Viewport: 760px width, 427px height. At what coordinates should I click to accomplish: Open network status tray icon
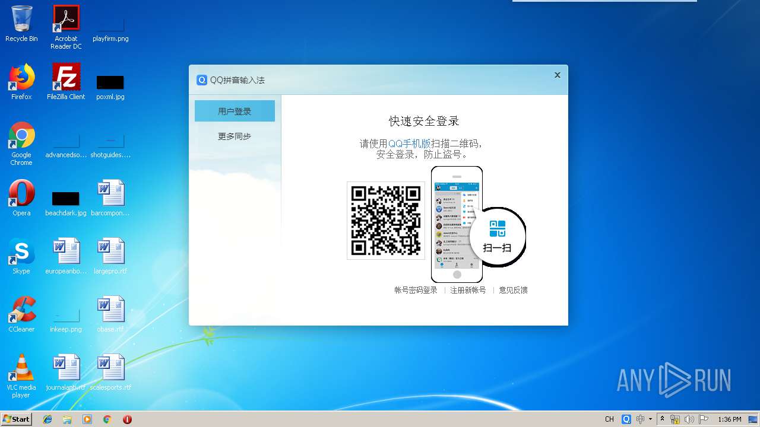pyautogui.click(x=675, y=419)
